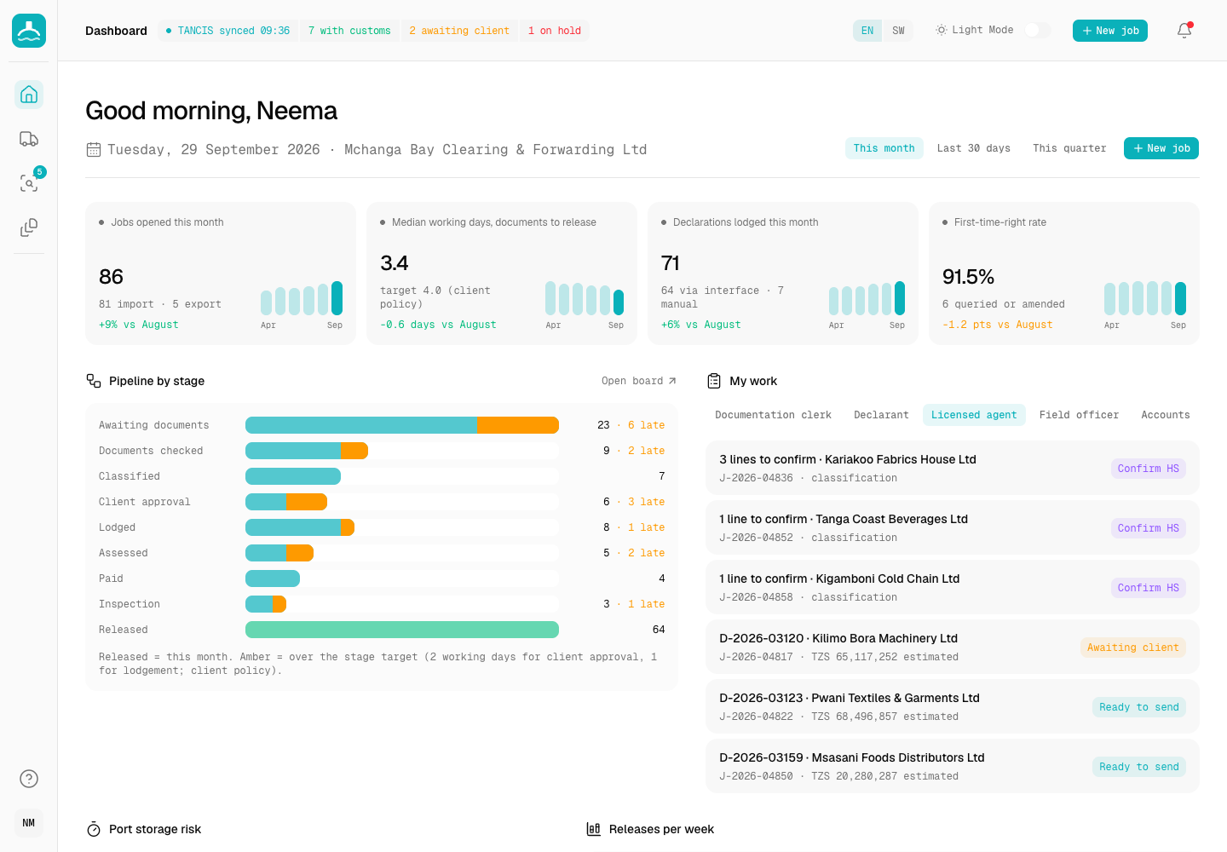Image resolution: width=1227 pixels, height=852 pixels.
Task: Click the My work clipboard icon
Action: [714, 381]
